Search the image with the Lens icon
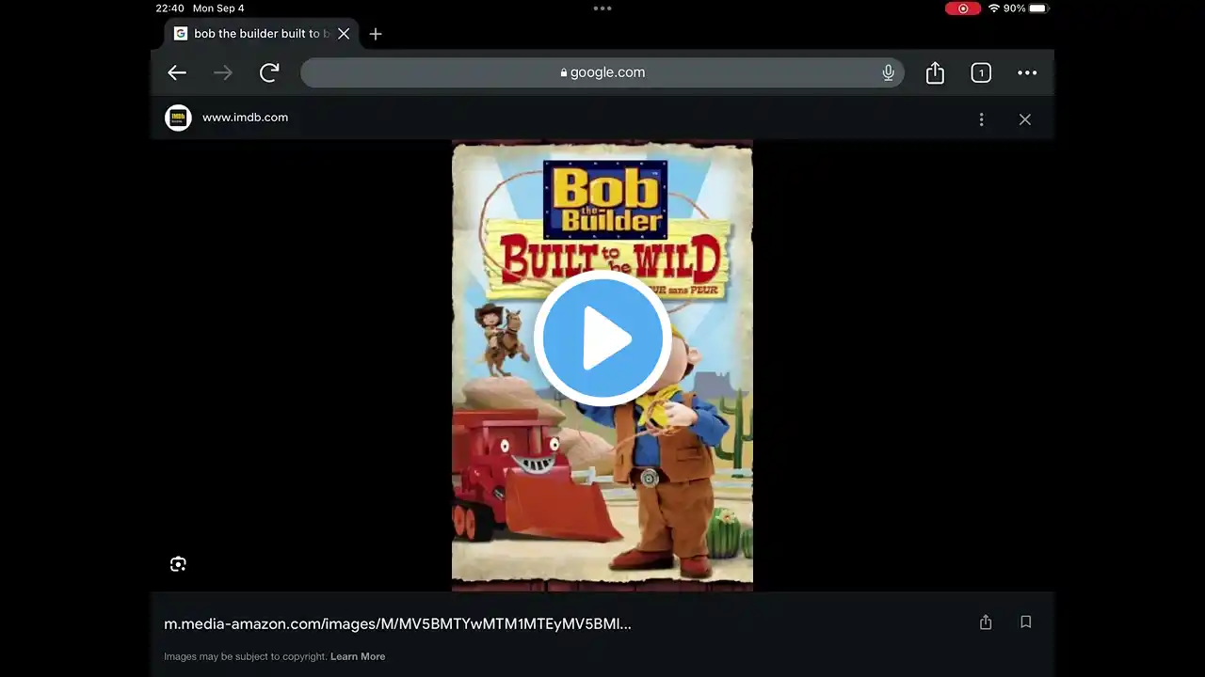The image size is (1205, 677). (x=178, y=564)
